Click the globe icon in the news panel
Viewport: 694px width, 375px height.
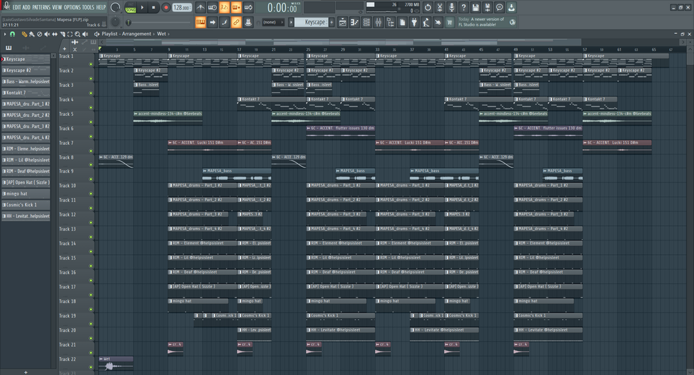512,22
